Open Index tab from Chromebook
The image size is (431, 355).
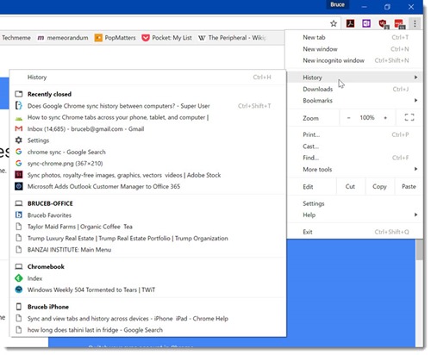148,278
